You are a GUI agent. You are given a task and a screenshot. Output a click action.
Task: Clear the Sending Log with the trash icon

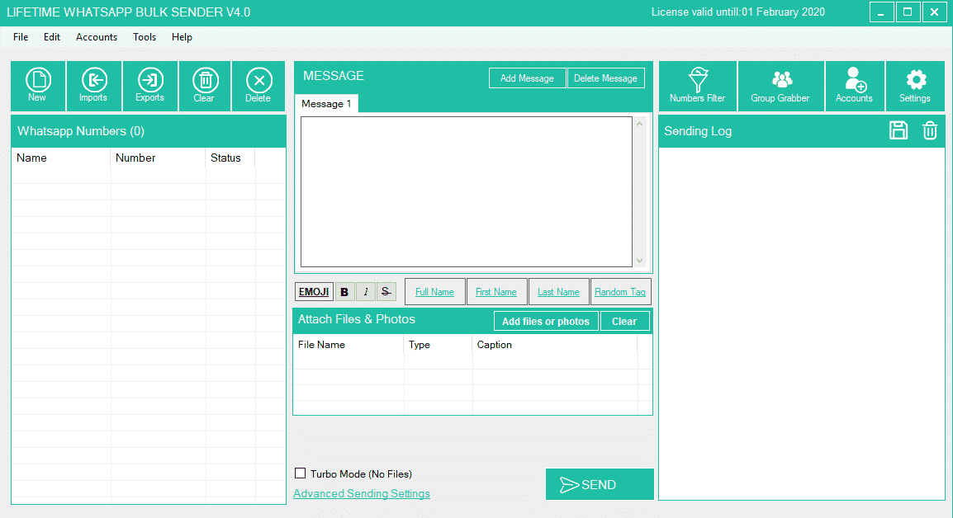pyautogui.click(x=929, y=130)
